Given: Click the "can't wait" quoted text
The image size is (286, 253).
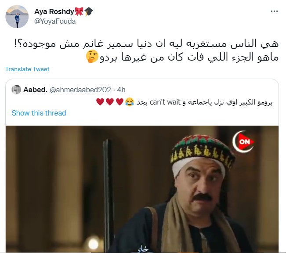Looking at the screenshot, I should 165,102.
